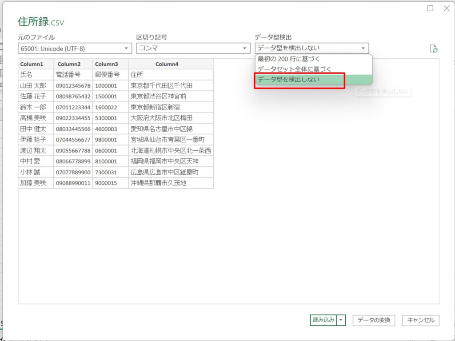Click phone number 08033445566
The width and height of the screenshot is (455, 341).
pyautogui.click(x=73, y=129)
